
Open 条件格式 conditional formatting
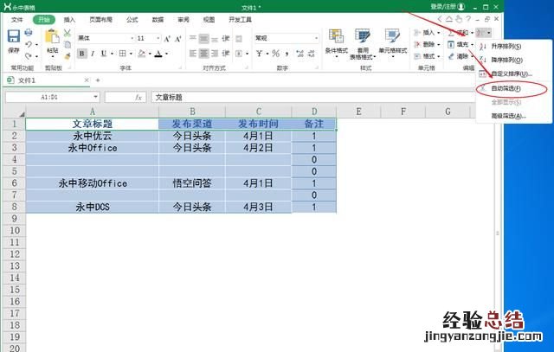(x=336, y=43)
